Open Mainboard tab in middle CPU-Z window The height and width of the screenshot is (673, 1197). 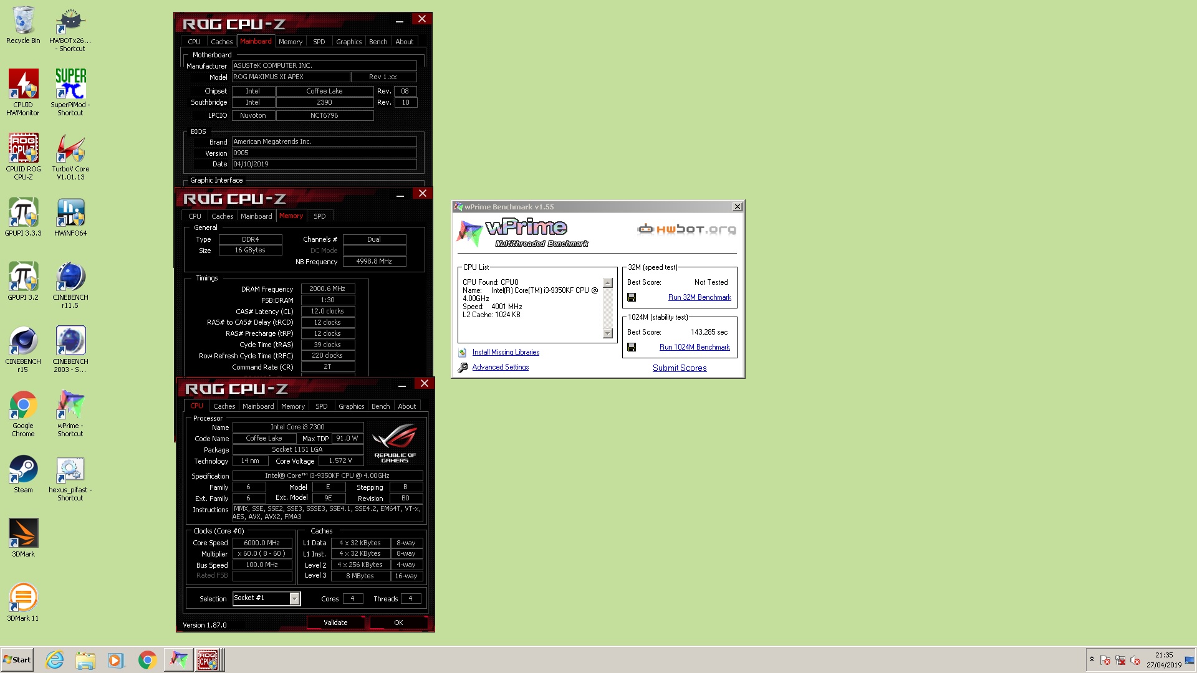(256, 216)
